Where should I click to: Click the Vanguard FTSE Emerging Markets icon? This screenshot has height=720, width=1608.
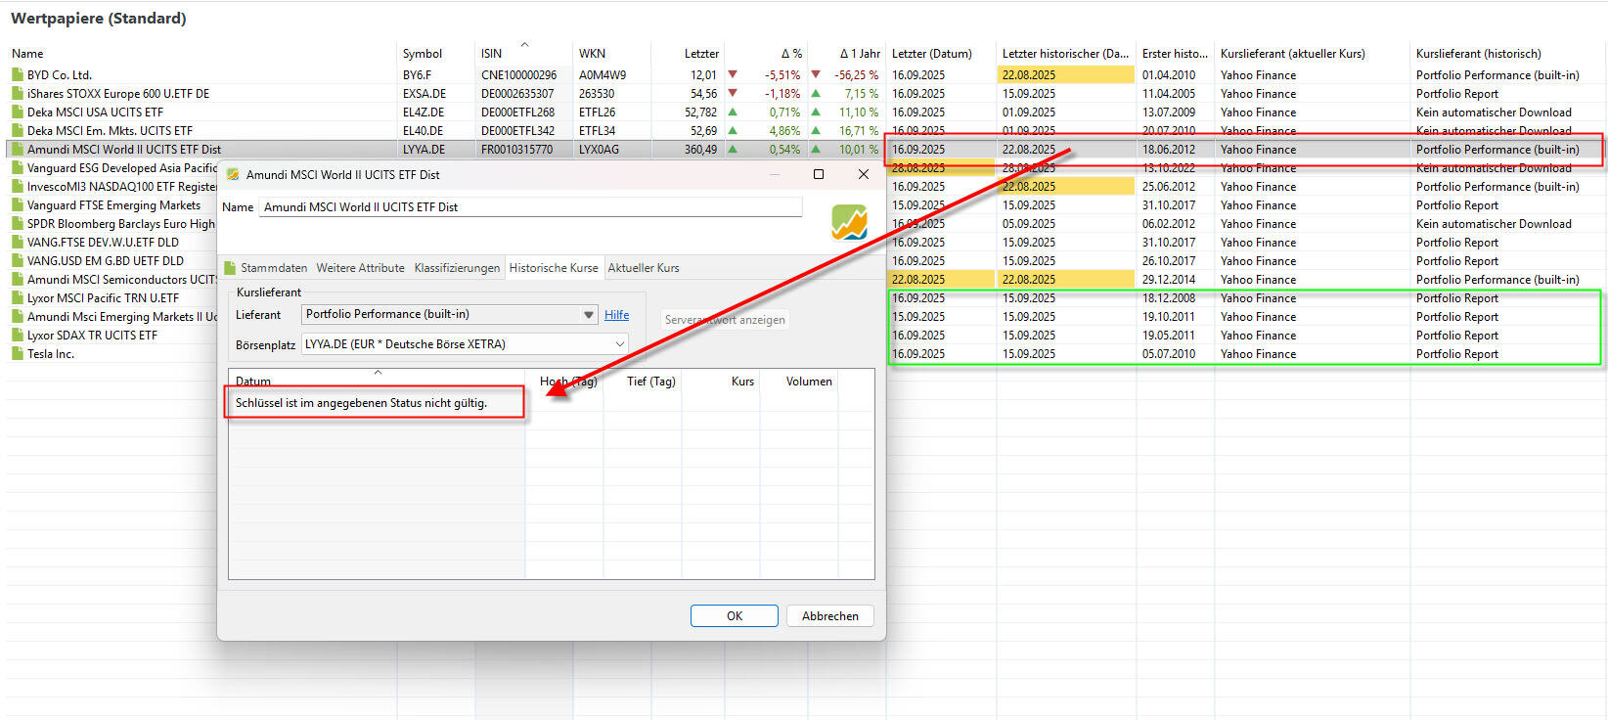[x=17, y=205]
